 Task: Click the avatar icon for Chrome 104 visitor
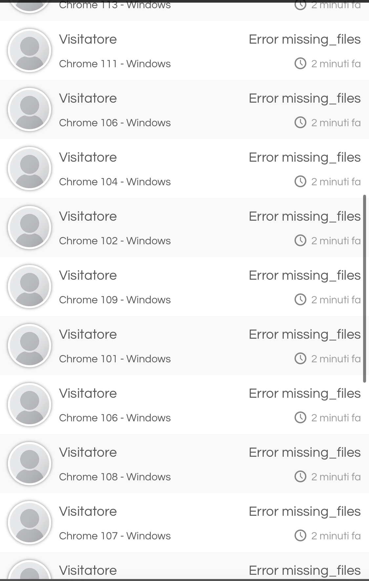pyautogui.click(x=30, y=169)
